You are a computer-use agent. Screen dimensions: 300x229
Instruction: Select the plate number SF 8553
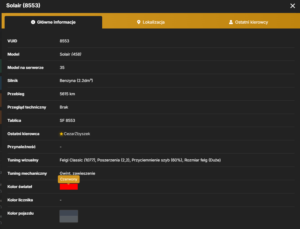coord(67,120)
